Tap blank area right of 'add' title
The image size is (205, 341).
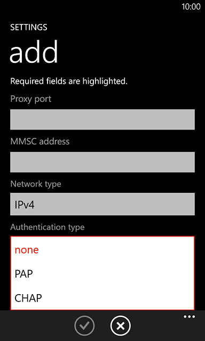coord(131,52)
